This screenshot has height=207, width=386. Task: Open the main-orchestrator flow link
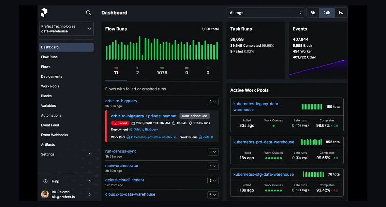tap(122, 166)
